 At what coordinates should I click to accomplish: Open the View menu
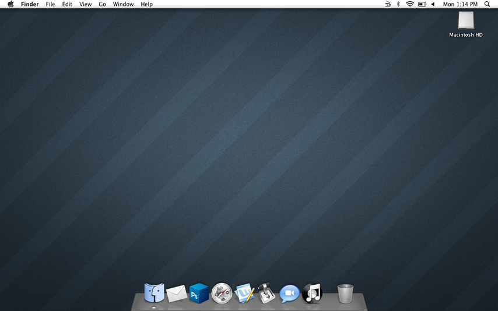[86, 4]
